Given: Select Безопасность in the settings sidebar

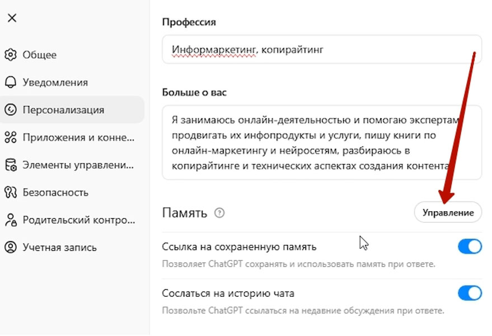Looking at the screenshot, I should click(55, 192).
